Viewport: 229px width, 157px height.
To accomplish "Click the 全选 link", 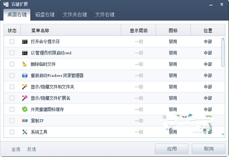I will coord(16,149).
